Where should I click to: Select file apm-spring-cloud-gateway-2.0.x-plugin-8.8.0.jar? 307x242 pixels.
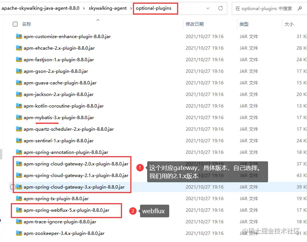click(76, 164)
